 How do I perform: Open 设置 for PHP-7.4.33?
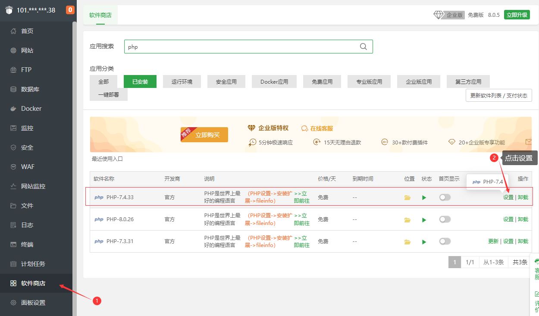[x=508, y=197]
